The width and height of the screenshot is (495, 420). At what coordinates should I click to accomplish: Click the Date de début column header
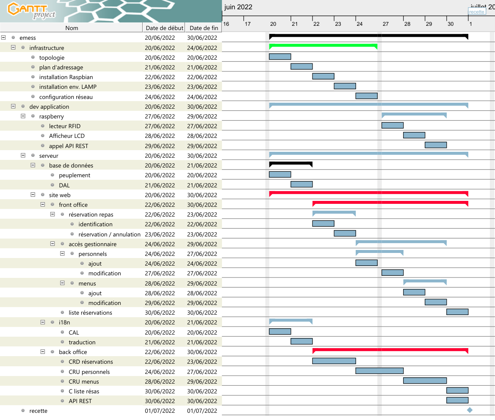pos(164,28)
